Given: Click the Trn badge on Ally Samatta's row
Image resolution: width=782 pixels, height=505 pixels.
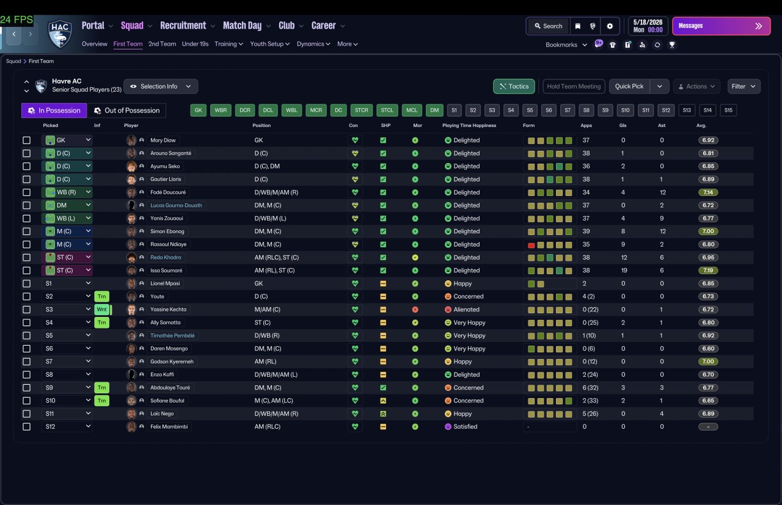Looking at the screenshot, I should pyautogui.click(x=102, y=322).
